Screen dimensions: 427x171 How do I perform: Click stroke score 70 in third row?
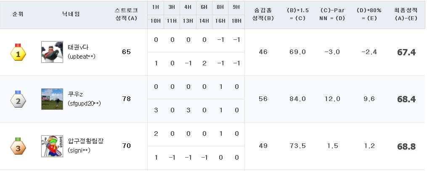[x=126, y=146]
